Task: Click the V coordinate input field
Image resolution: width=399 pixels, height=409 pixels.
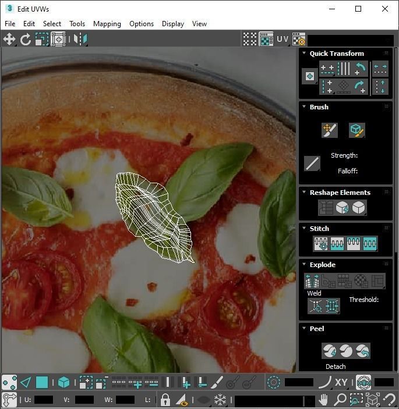Action: (84, 400)
